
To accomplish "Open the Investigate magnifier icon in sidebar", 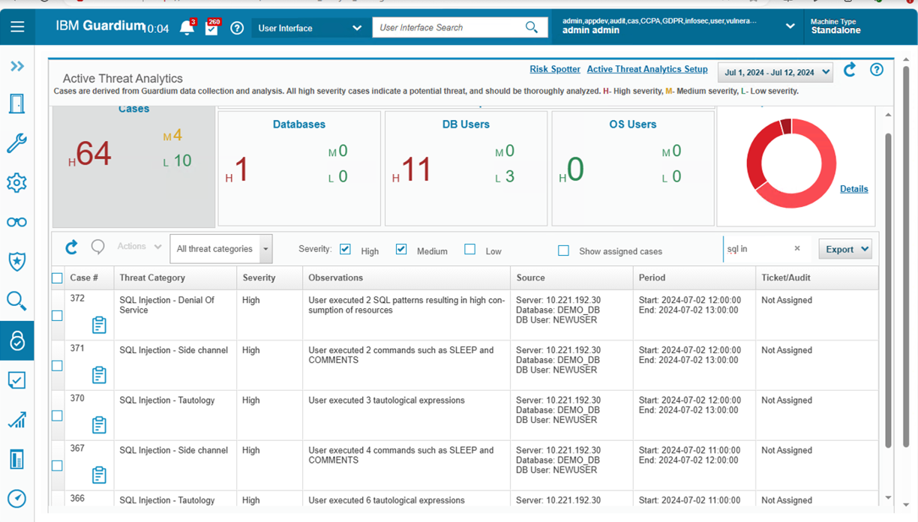I will [x=17, y=301].
